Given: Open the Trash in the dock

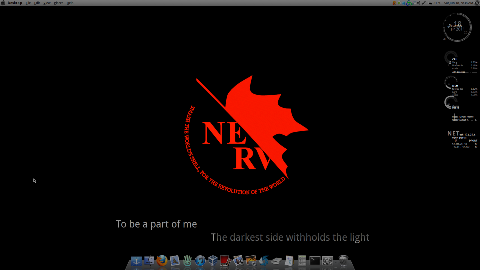Looking at the screenshot, I should pyautogui.click(x=343, y=261).
